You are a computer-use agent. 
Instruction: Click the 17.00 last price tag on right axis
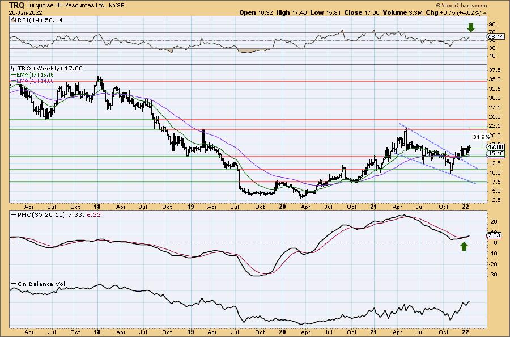coord(495,147)
